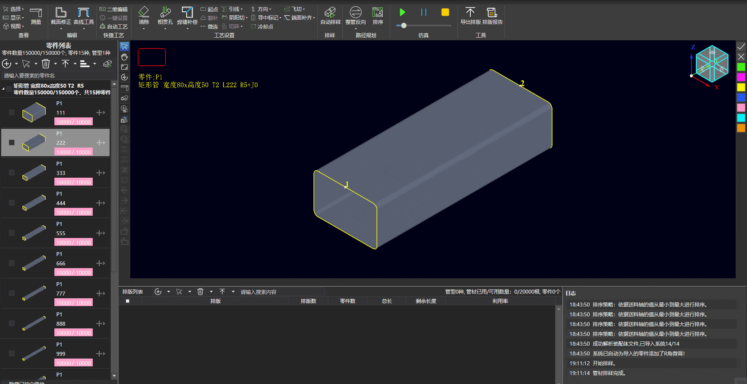
Task: Pause the simulation
Action: 424,13
